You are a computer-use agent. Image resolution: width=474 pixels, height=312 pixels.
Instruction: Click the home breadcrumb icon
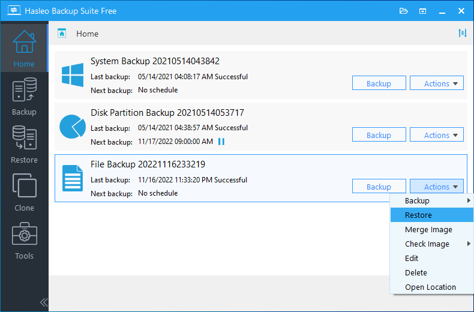pos(62,33)
